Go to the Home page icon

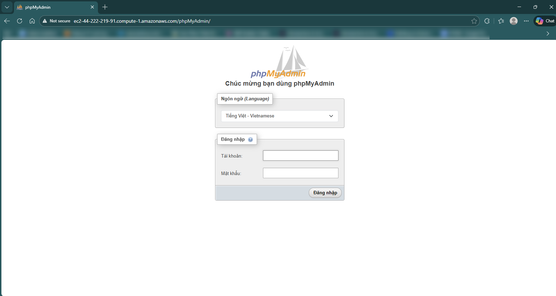(32, 21)
